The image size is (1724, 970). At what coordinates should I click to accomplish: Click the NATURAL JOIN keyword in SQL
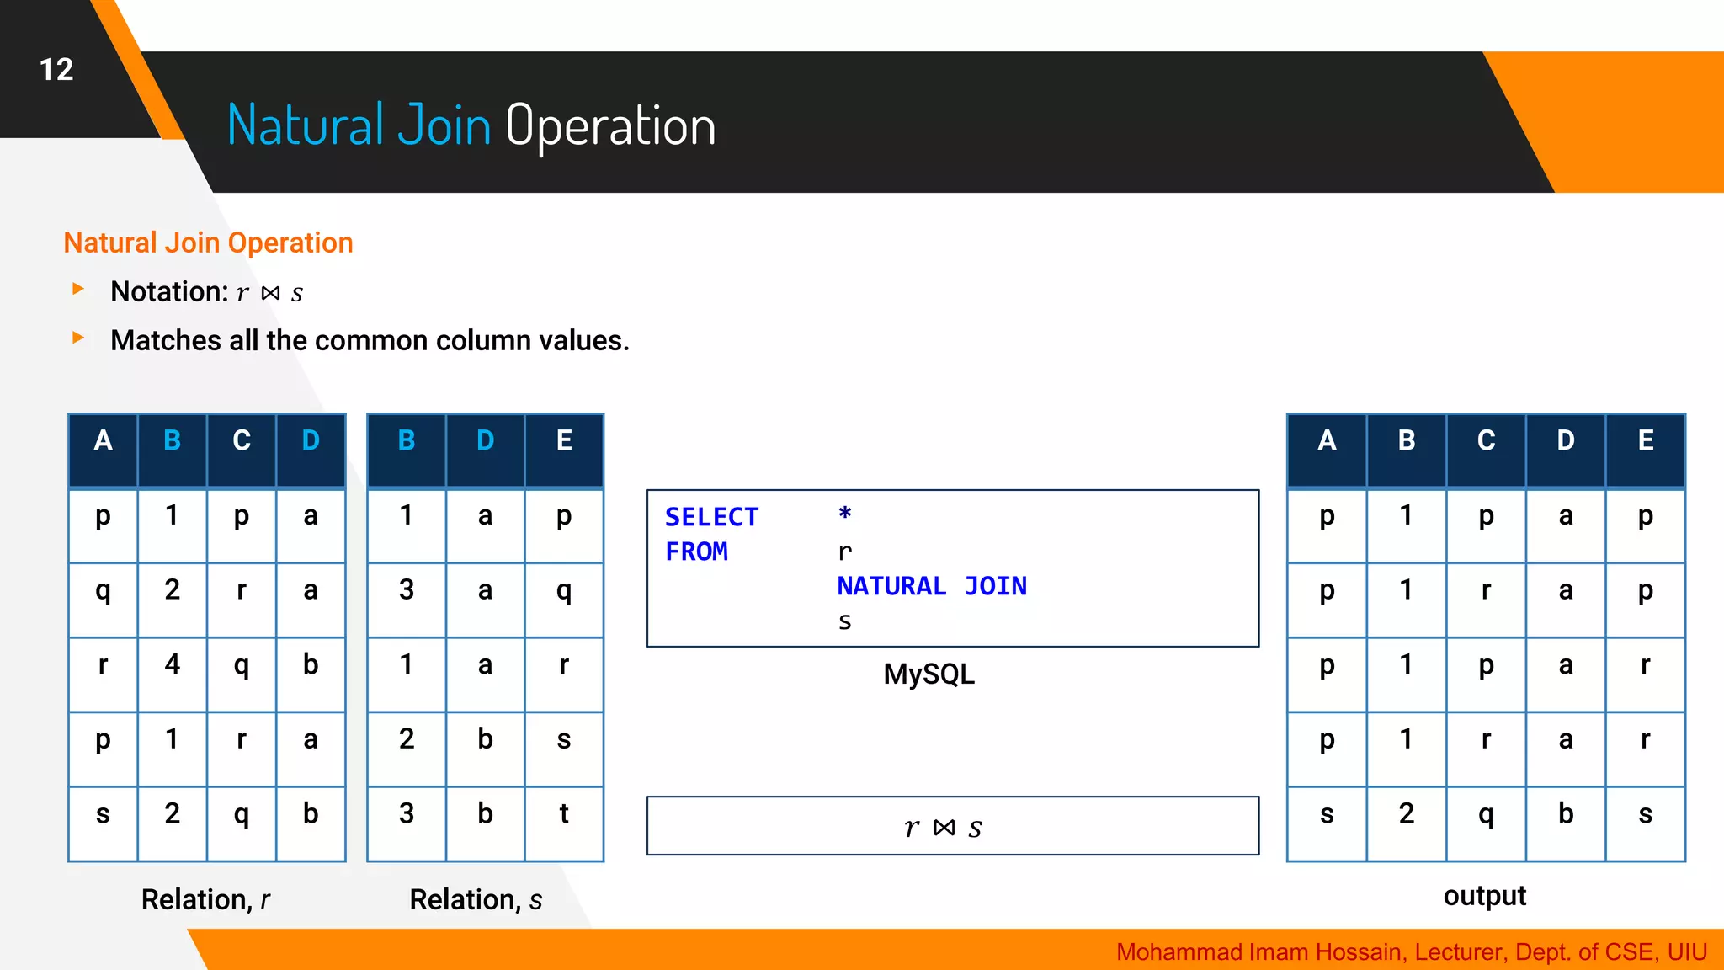[x=931, y=586]
